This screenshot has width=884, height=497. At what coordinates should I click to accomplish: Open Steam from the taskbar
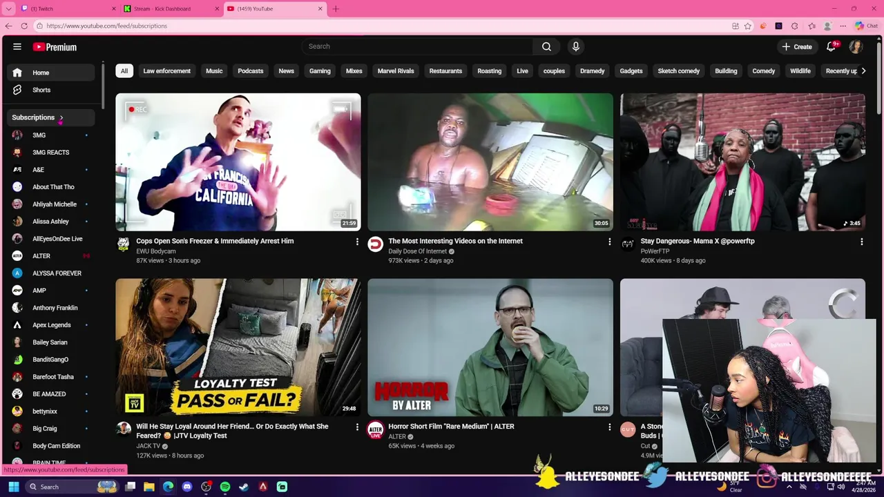point(244,487)
